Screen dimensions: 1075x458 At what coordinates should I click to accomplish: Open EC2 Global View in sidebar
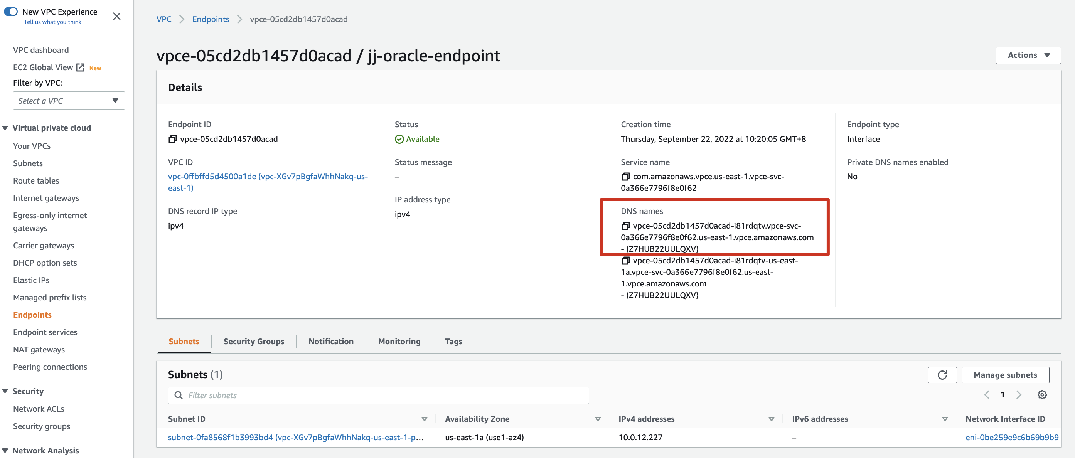tap(43, 67)
